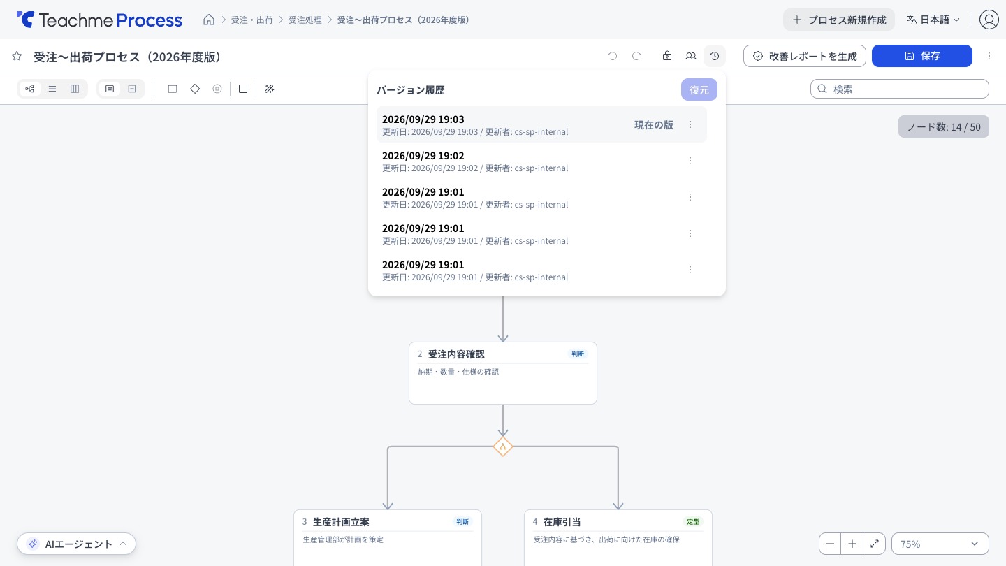Add a circular end node
Viewport: 1006px width, 566px height.
[x=217, y=89]
